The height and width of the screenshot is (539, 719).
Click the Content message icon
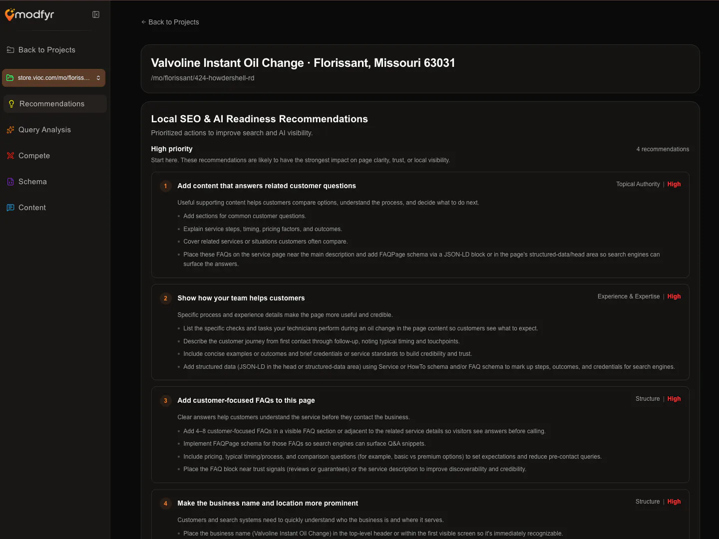pyautogui.click(x=10, y=208)
